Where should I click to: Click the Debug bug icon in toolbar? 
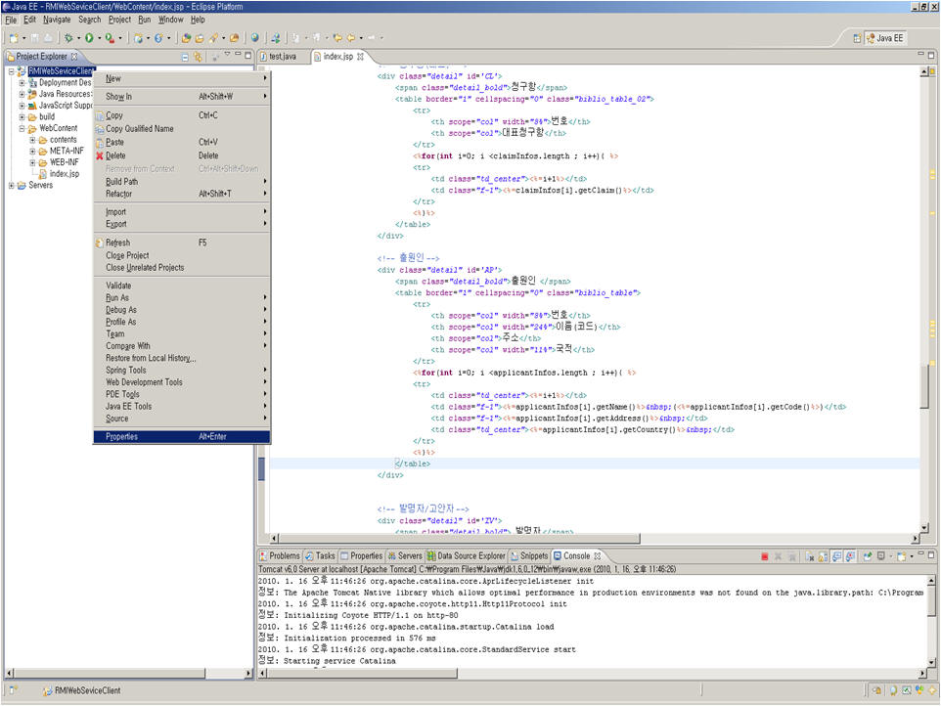tap(69, 38)
